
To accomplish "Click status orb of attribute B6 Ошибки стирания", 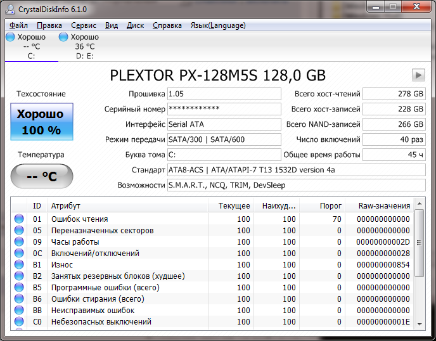I will (x=19, y=299).
